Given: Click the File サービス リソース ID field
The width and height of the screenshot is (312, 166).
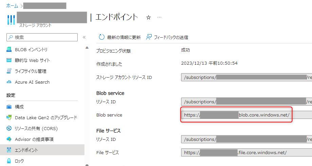Looking at the screenshot, I should point(247,139).
